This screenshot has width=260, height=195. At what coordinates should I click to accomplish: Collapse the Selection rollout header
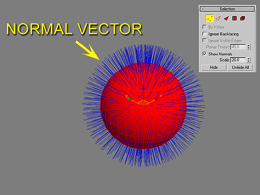point(227,9)
